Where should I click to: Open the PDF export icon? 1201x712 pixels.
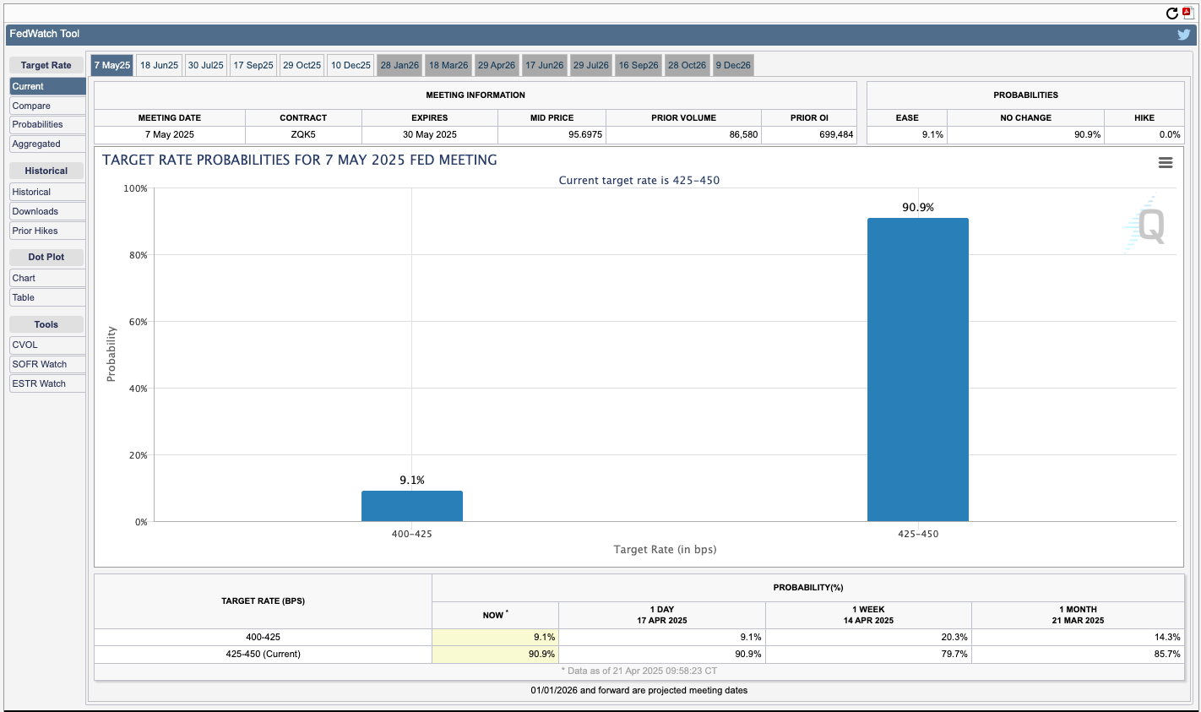pos(1187,13)
